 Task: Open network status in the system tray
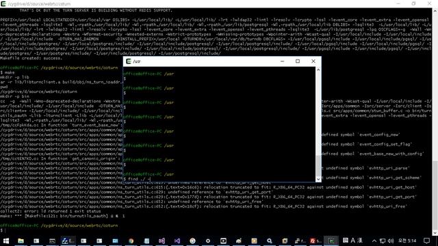click(x=383, y=241)
